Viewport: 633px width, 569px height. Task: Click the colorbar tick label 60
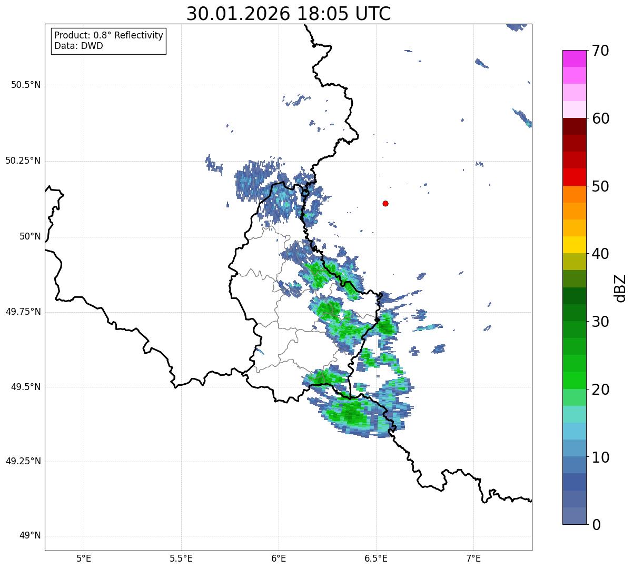(600, 118)
